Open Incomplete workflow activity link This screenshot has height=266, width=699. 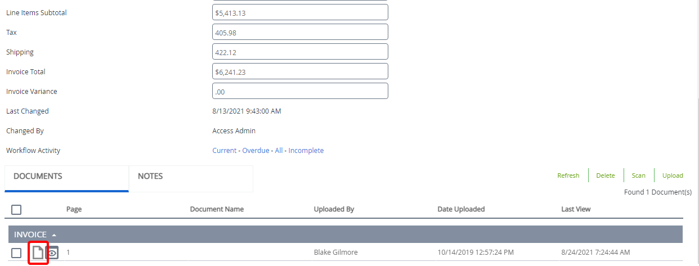point(306,151)
